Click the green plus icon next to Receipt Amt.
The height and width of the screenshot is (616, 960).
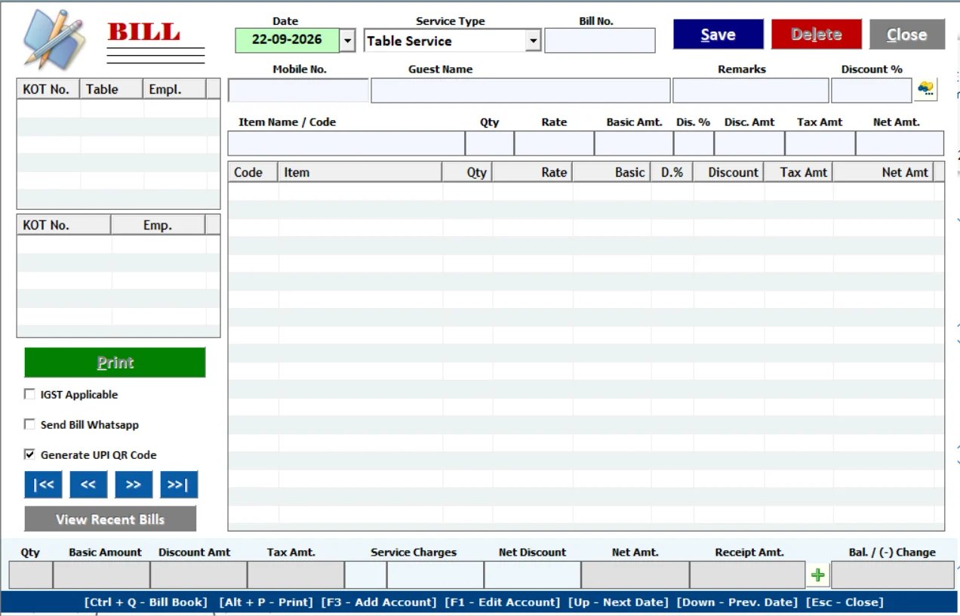817,575
